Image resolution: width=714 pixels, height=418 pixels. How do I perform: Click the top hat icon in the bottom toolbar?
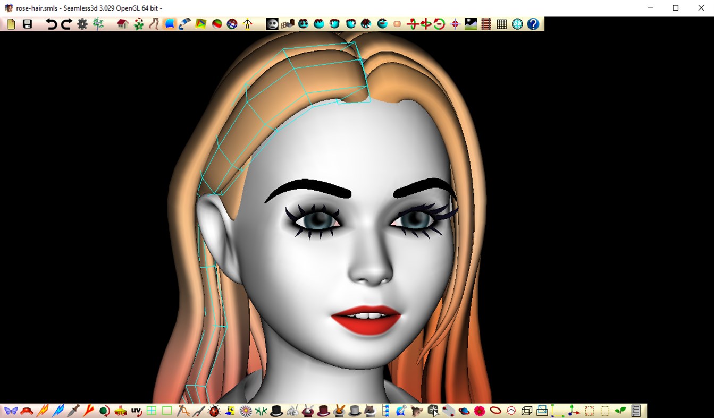point(276,411)
